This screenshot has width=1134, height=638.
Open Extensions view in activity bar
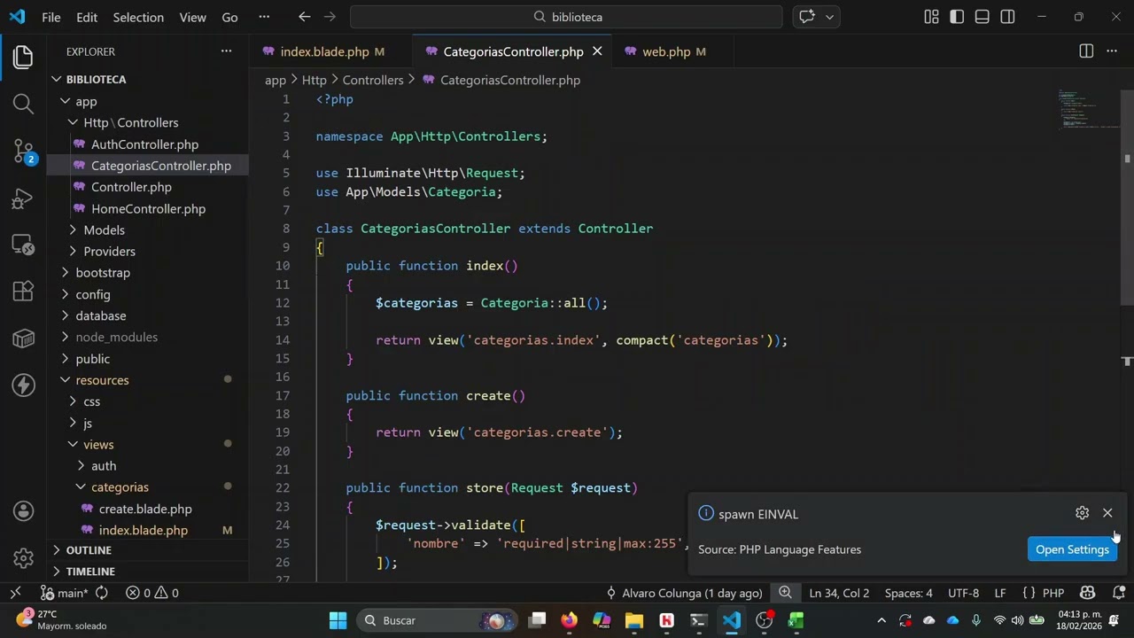pos(23,291)
